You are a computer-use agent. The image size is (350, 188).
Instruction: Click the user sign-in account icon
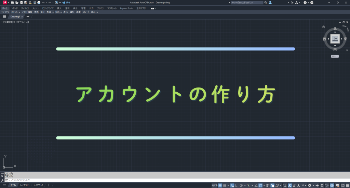click(x=270, y=2)
